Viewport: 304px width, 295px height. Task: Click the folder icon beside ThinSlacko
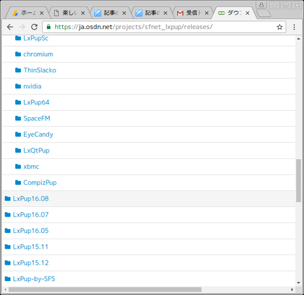click(x=18, y=70)
